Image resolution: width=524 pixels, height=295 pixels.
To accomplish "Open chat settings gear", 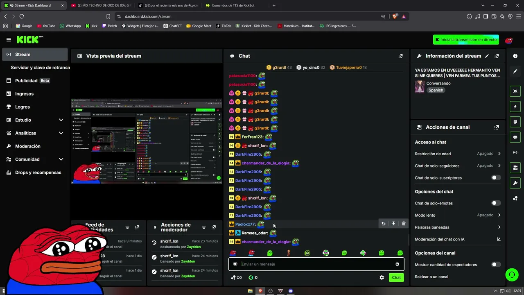I will [x=382, y=277].
